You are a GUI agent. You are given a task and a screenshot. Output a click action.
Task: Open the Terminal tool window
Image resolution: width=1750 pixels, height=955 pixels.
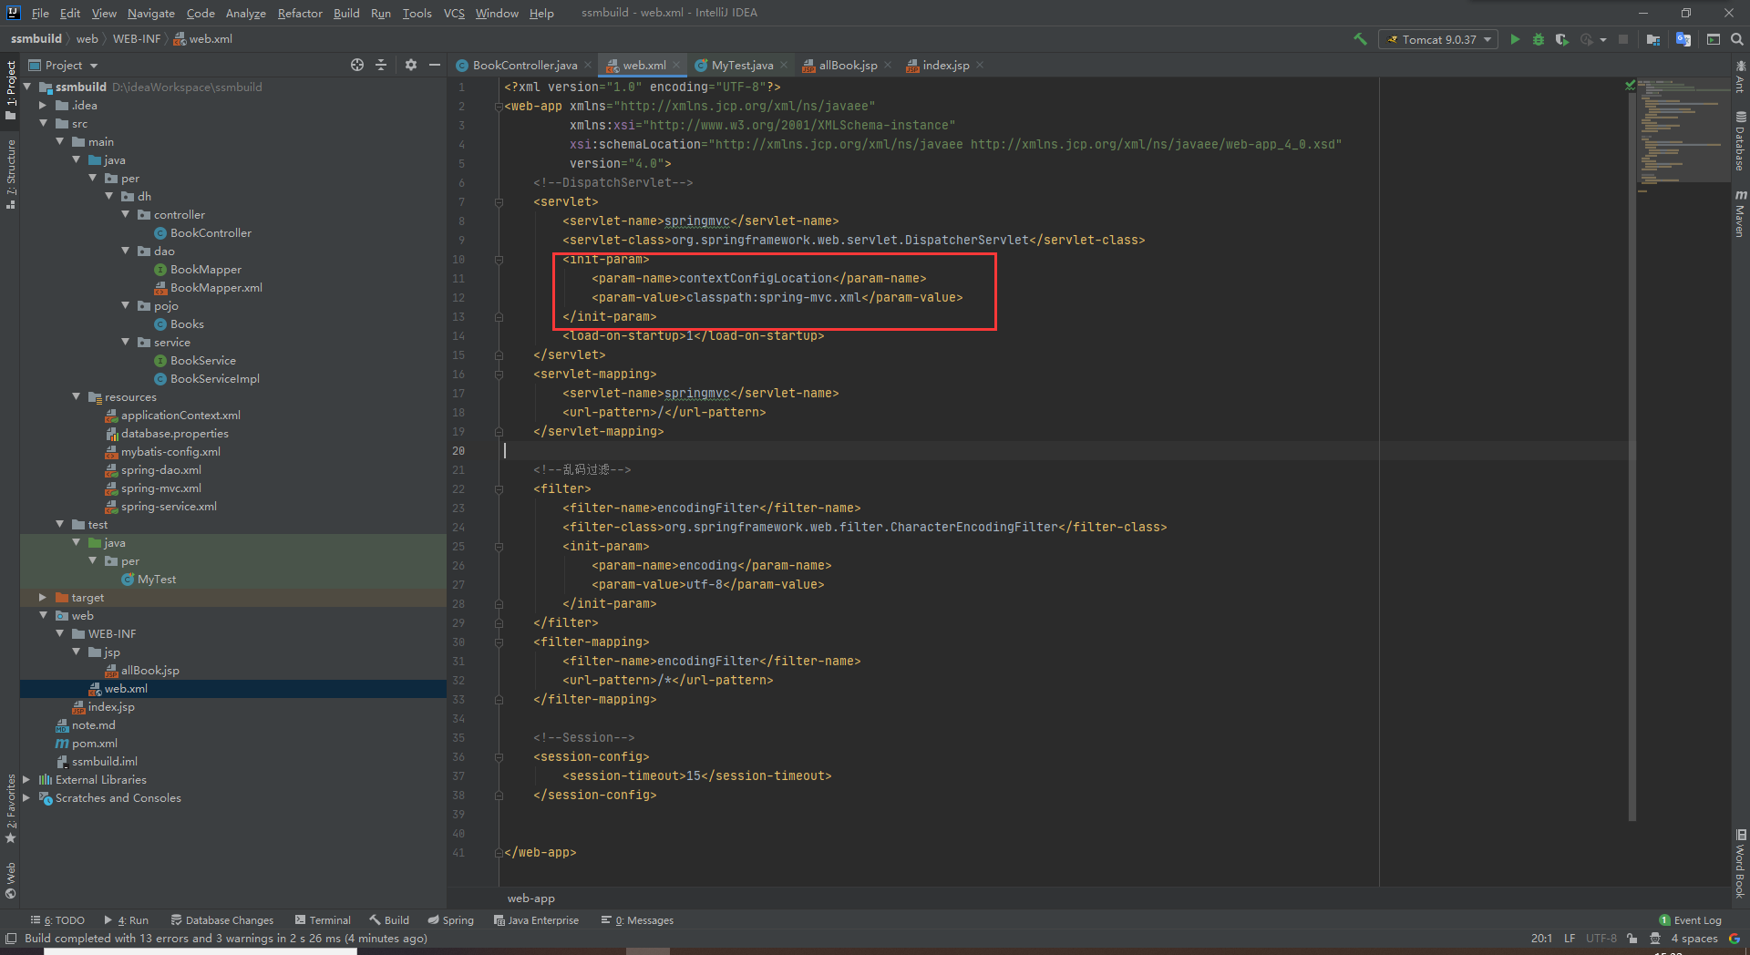pos(323,920)
